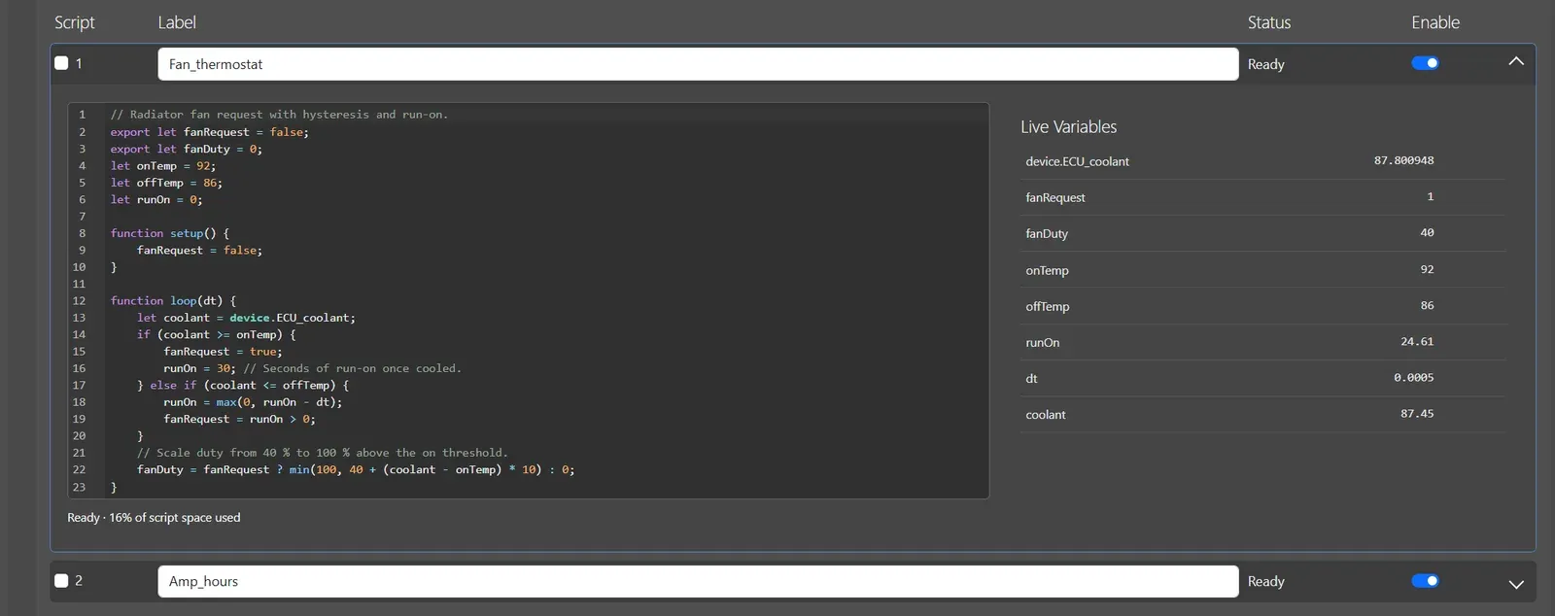Click the Script column header
The image size is (1555, 616).
pyautogui.click(x=74, y=22)
